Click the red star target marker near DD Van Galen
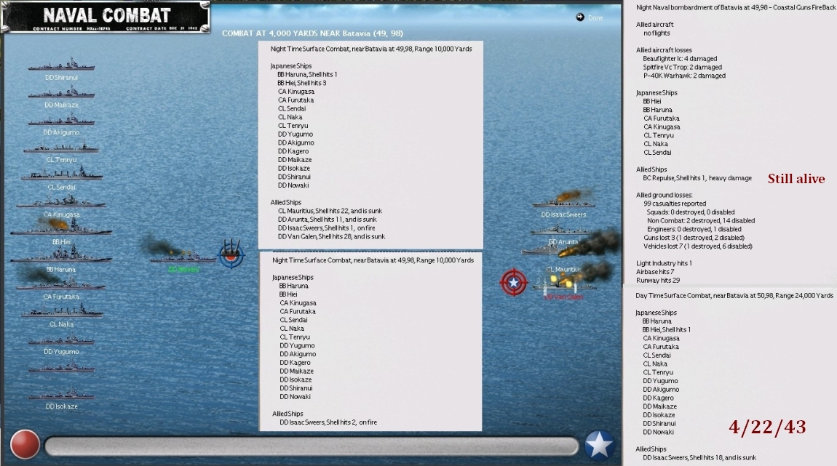 (x=513, y=284)
